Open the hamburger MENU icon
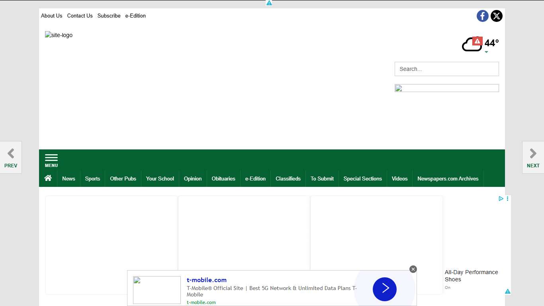Screen dimensions: 544x306 point(51,160)
